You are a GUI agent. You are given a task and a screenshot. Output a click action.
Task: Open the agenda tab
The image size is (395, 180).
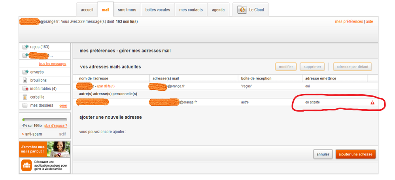(218, 10)
